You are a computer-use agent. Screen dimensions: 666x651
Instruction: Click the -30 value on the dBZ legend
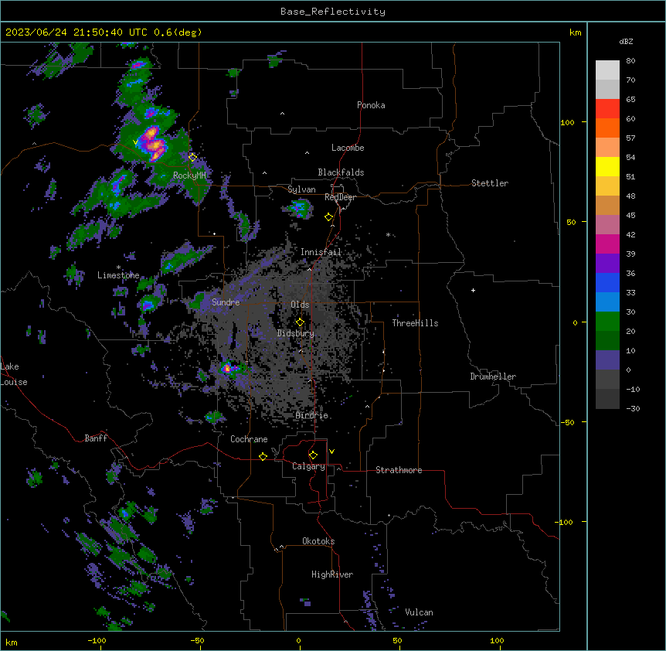(633, 409)
